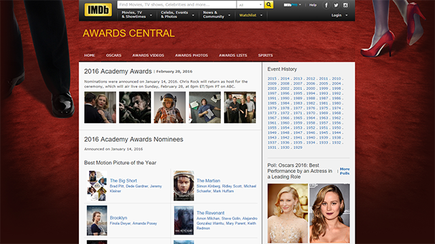Select 1967 in Event History

click(x=272, y=118)
